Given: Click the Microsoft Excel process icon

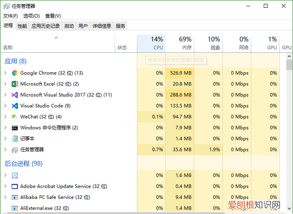Looking at the screenshot, I should click(15, 84).
